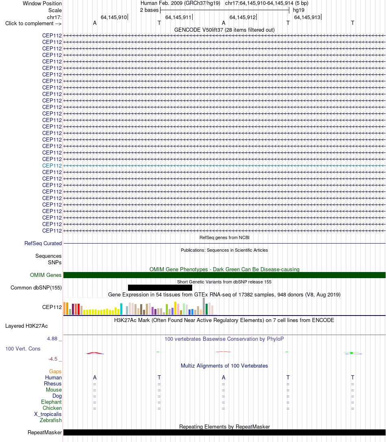Click the RefSeq Curated track label
Image resolution: width=386 pixels, height=442 pixels.
point(43,243)
